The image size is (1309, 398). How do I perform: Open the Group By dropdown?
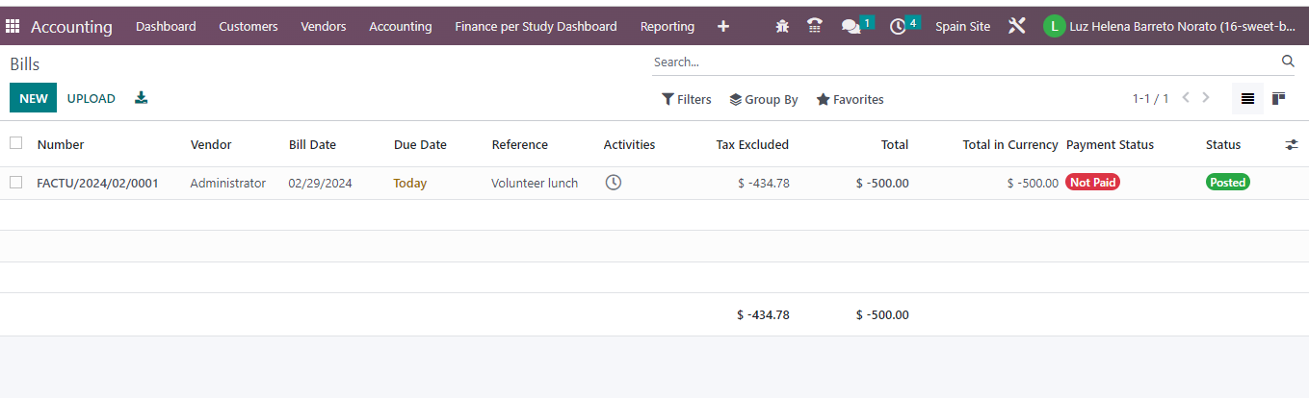pos(764,99)
